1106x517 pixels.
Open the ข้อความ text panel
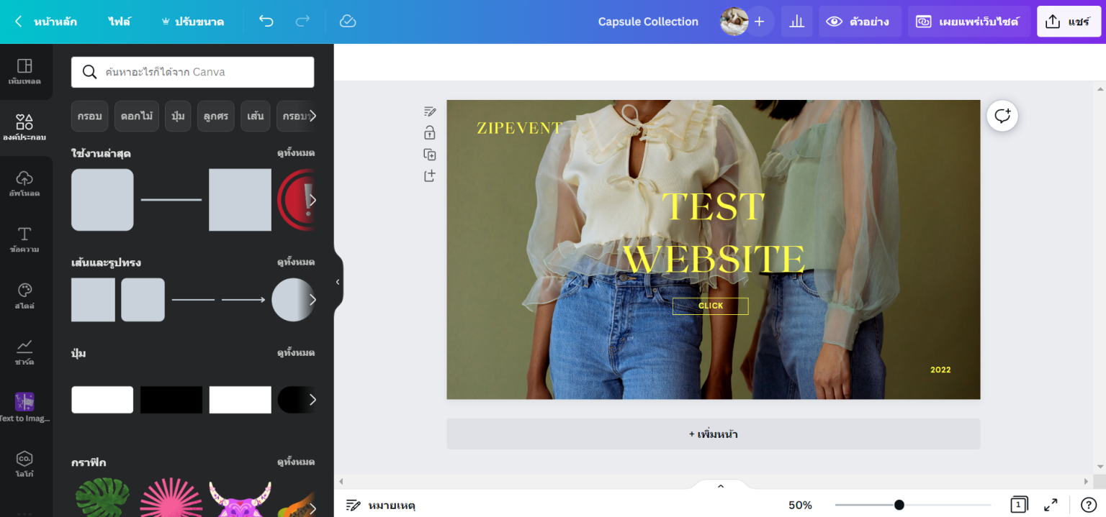pyautogui.click(x=26, y=239)
